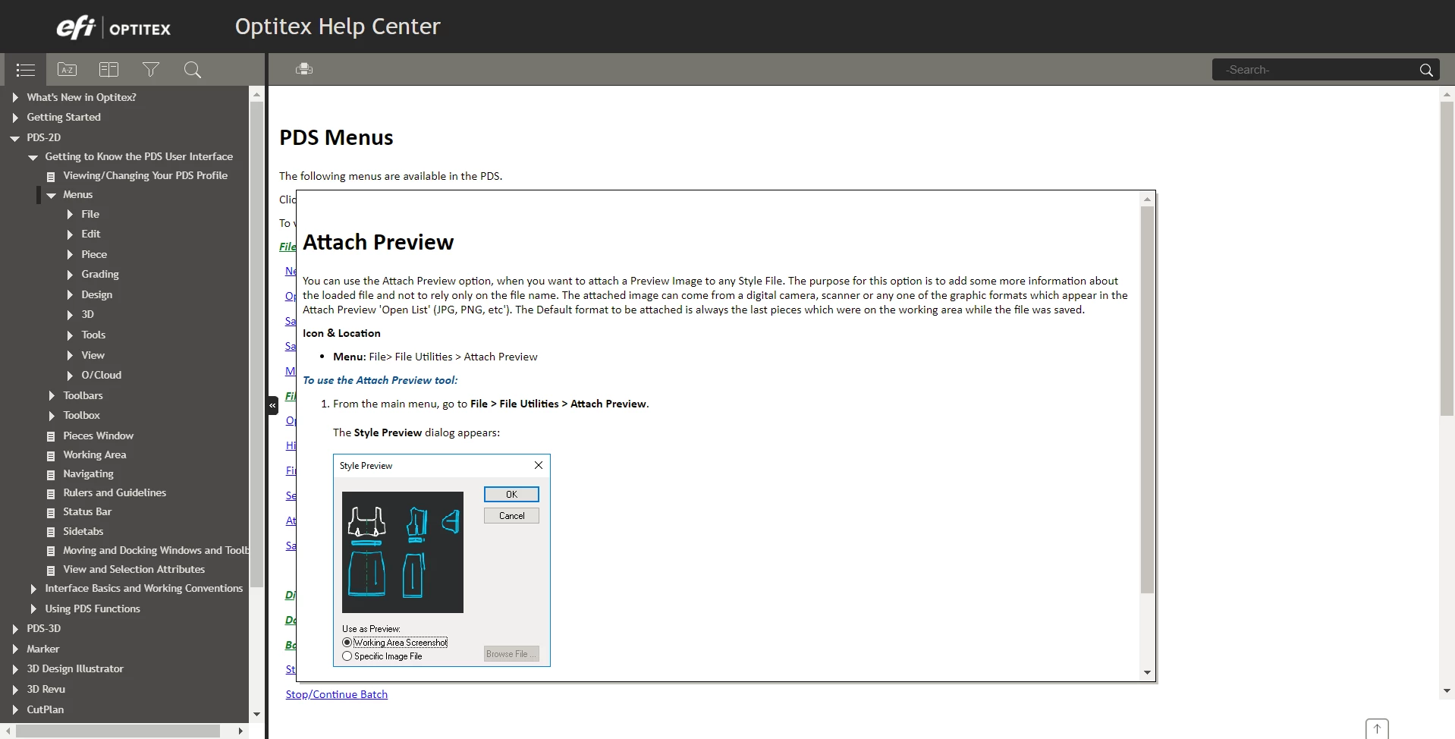Select Specific Image File radio button
This screenshot has width=1455, height=739.
(347, 656)
